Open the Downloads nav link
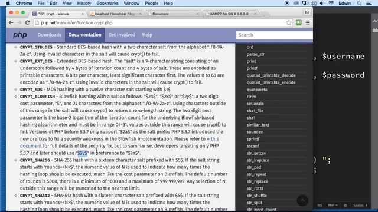This screenshot has height=212, width=378. (x=50, y=35)
